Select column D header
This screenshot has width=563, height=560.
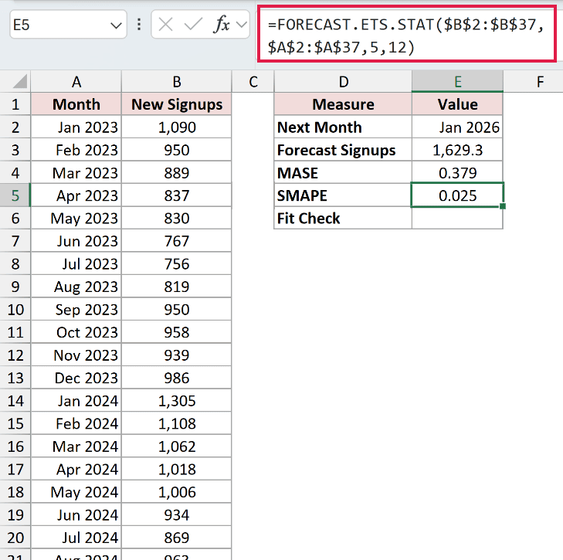click(x=343, y=82)
